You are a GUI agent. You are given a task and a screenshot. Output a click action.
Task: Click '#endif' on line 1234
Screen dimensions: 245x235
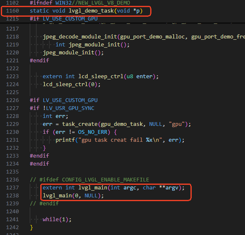pyautogui.click(x=39, y=164)
